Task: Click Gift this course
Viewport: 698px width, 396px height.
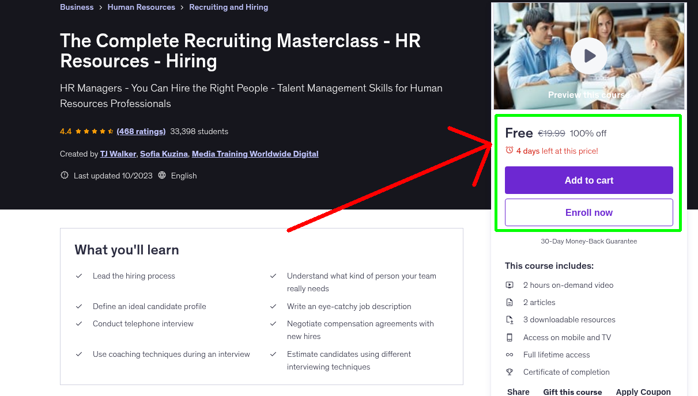Action: coord(572,392)
